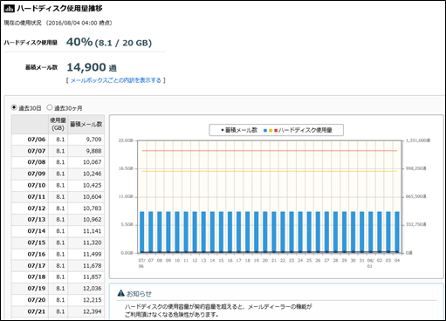
Task: Click the bar chart icon beside the title
Action: click(9, 9)
